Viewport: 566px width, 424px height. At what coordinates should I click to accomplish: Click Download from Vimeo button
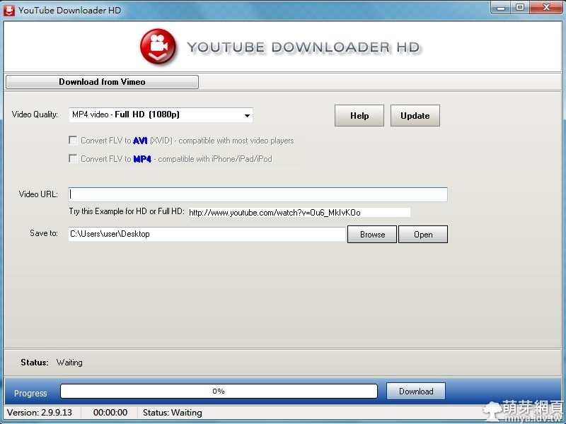click(102, 82)
